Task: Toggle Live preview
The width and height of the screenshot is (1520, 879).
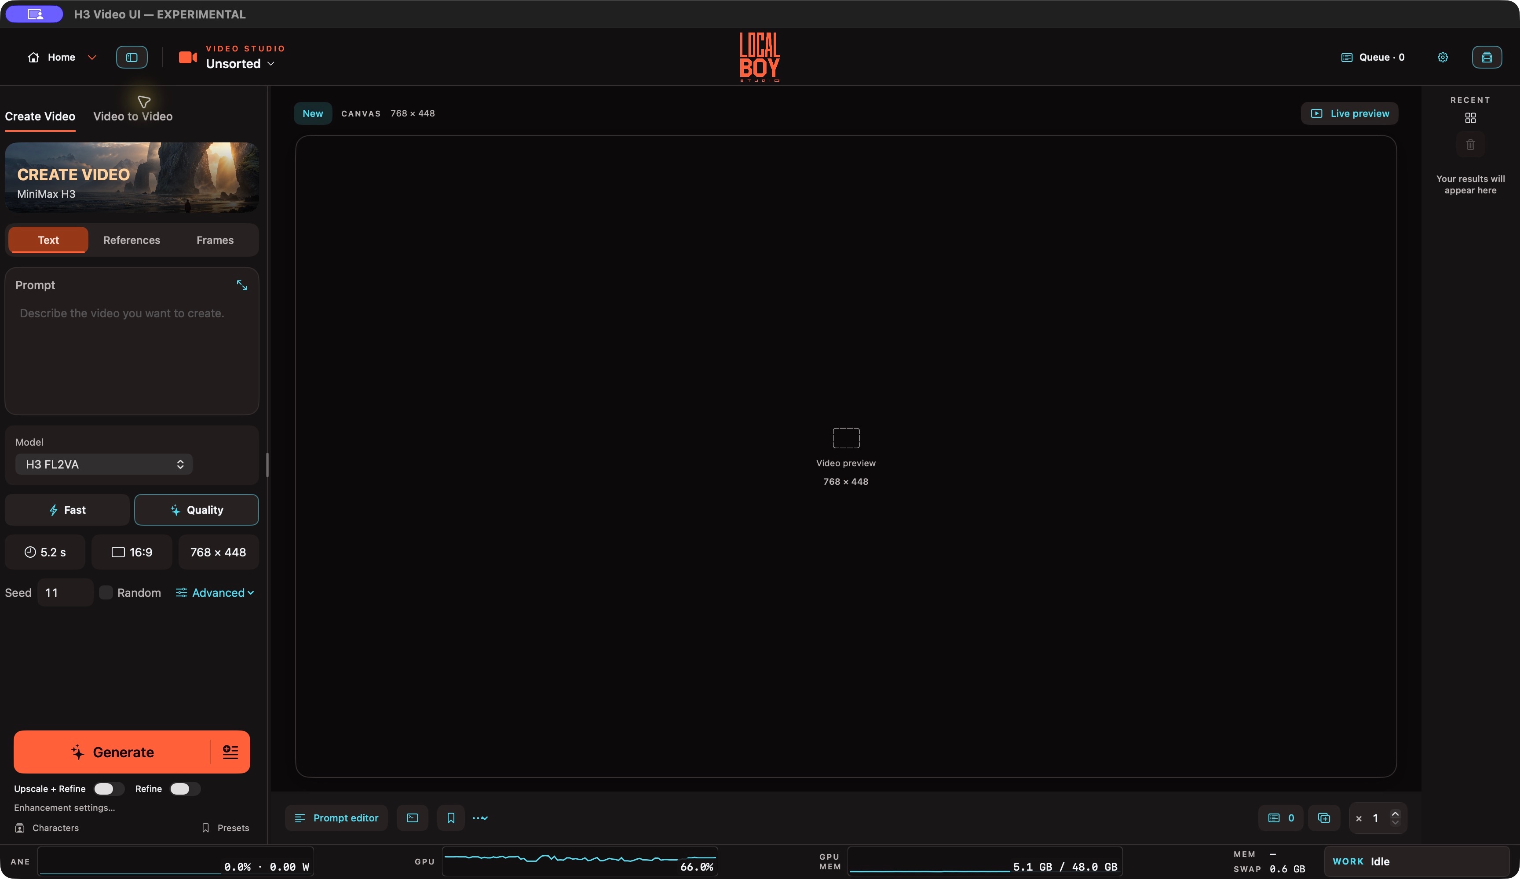Action: coord(1349,113)
